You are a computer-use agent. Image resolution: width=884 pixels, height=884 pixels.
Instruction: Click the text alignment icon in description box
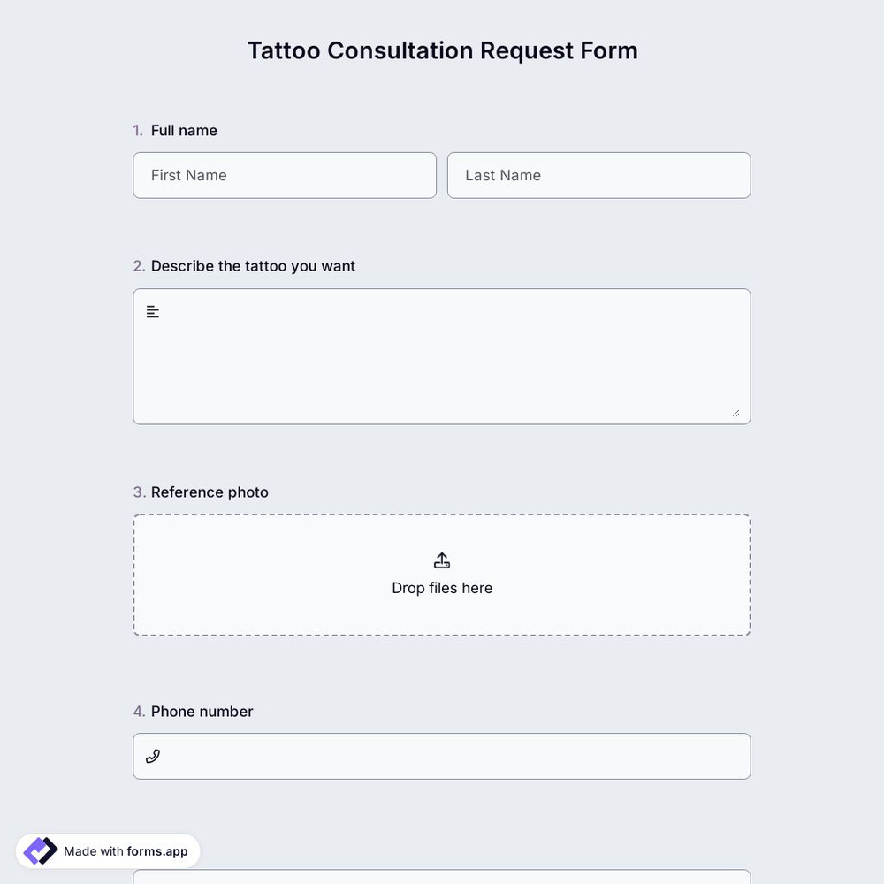[152, 311]
